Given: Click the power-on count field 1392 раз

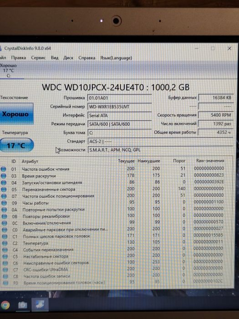Looking at the screenshot, I should pyautogui.click(x=216, y=123).
